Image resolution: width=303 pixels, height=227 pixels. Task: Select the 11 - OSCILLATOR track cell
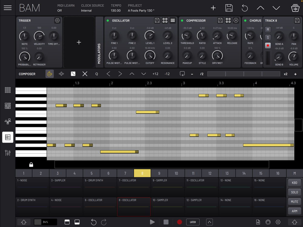click(x=201, y=187)
